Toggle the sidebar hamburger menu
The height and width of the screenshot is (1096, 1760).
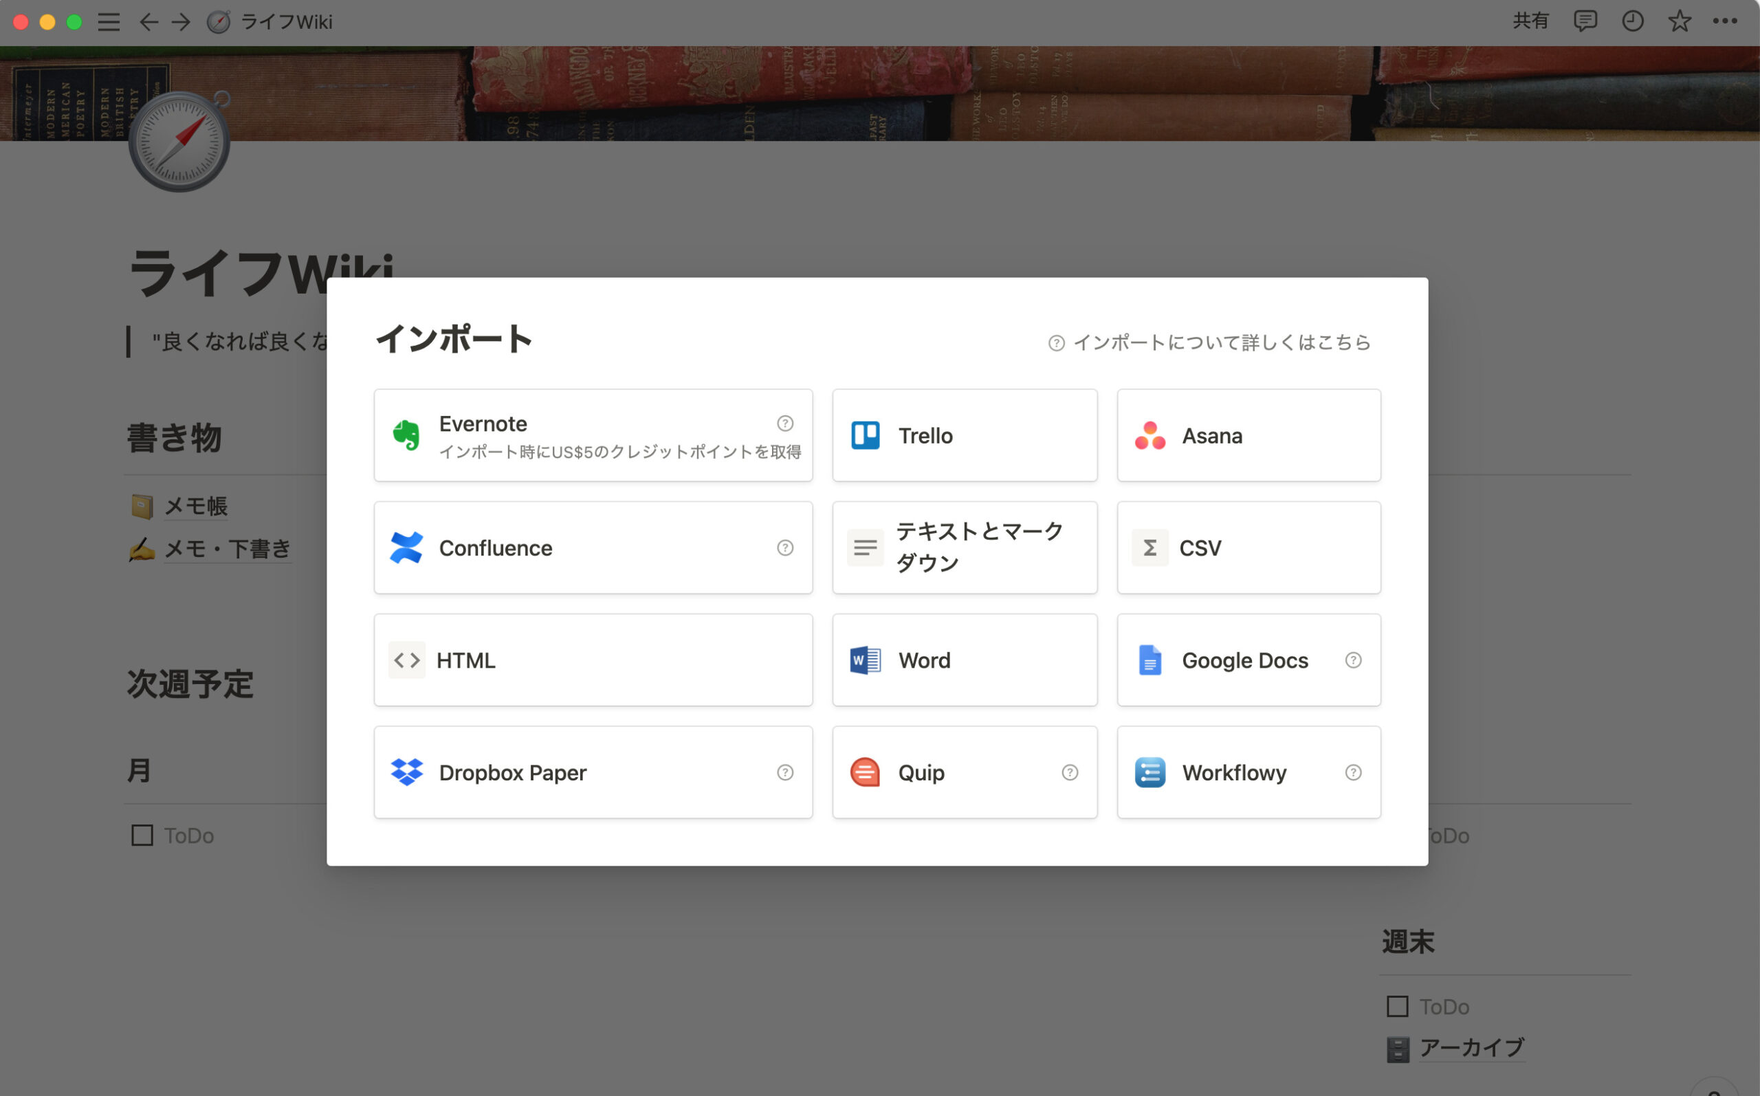[x=109, y=22]
